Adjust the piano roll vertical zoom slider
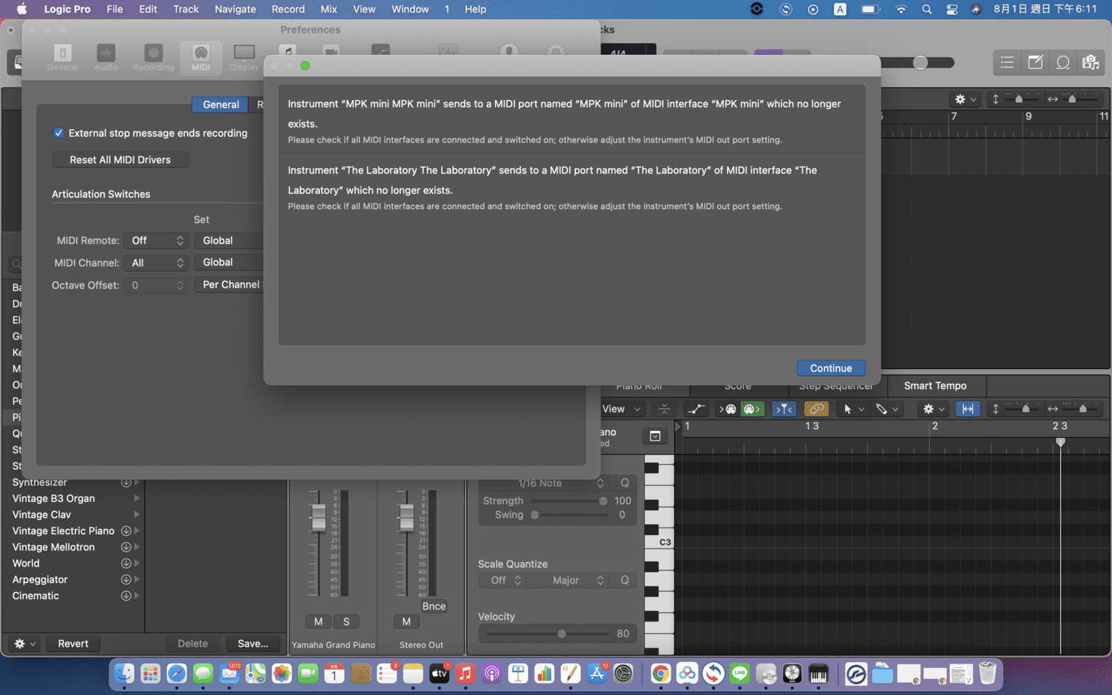 1027,409
